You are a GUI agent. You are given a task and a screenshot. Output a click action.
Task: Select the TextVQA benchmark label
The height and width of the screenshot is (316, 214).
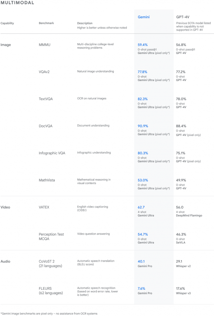[x=46, y=99]
